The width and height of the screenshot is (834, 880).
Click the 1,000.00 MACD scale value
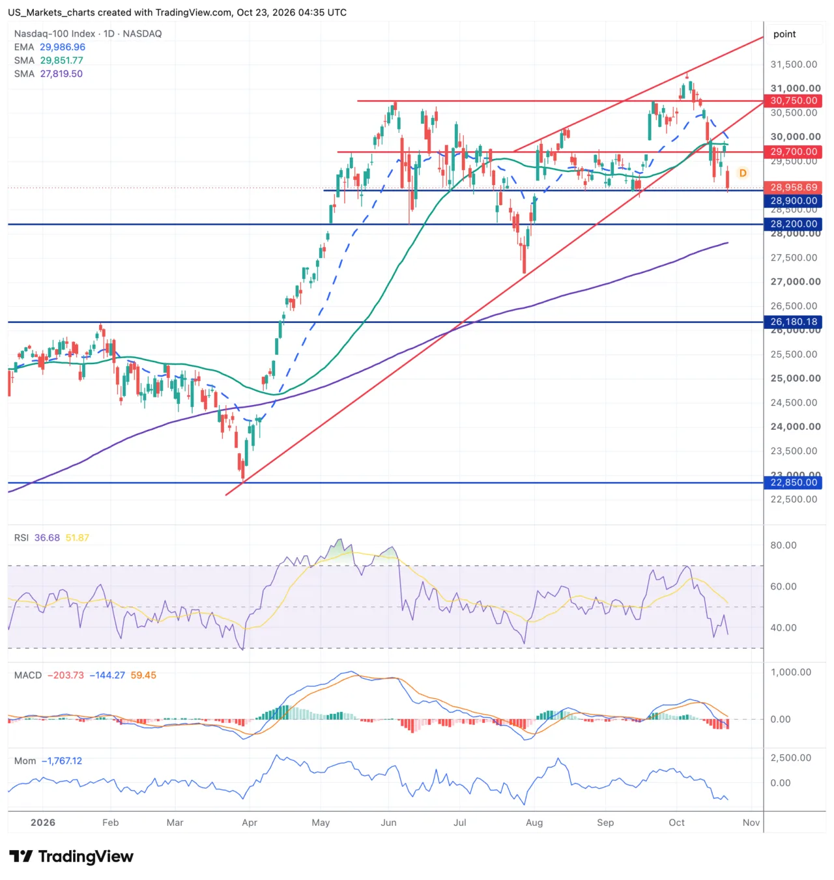[x=791, y=672]
